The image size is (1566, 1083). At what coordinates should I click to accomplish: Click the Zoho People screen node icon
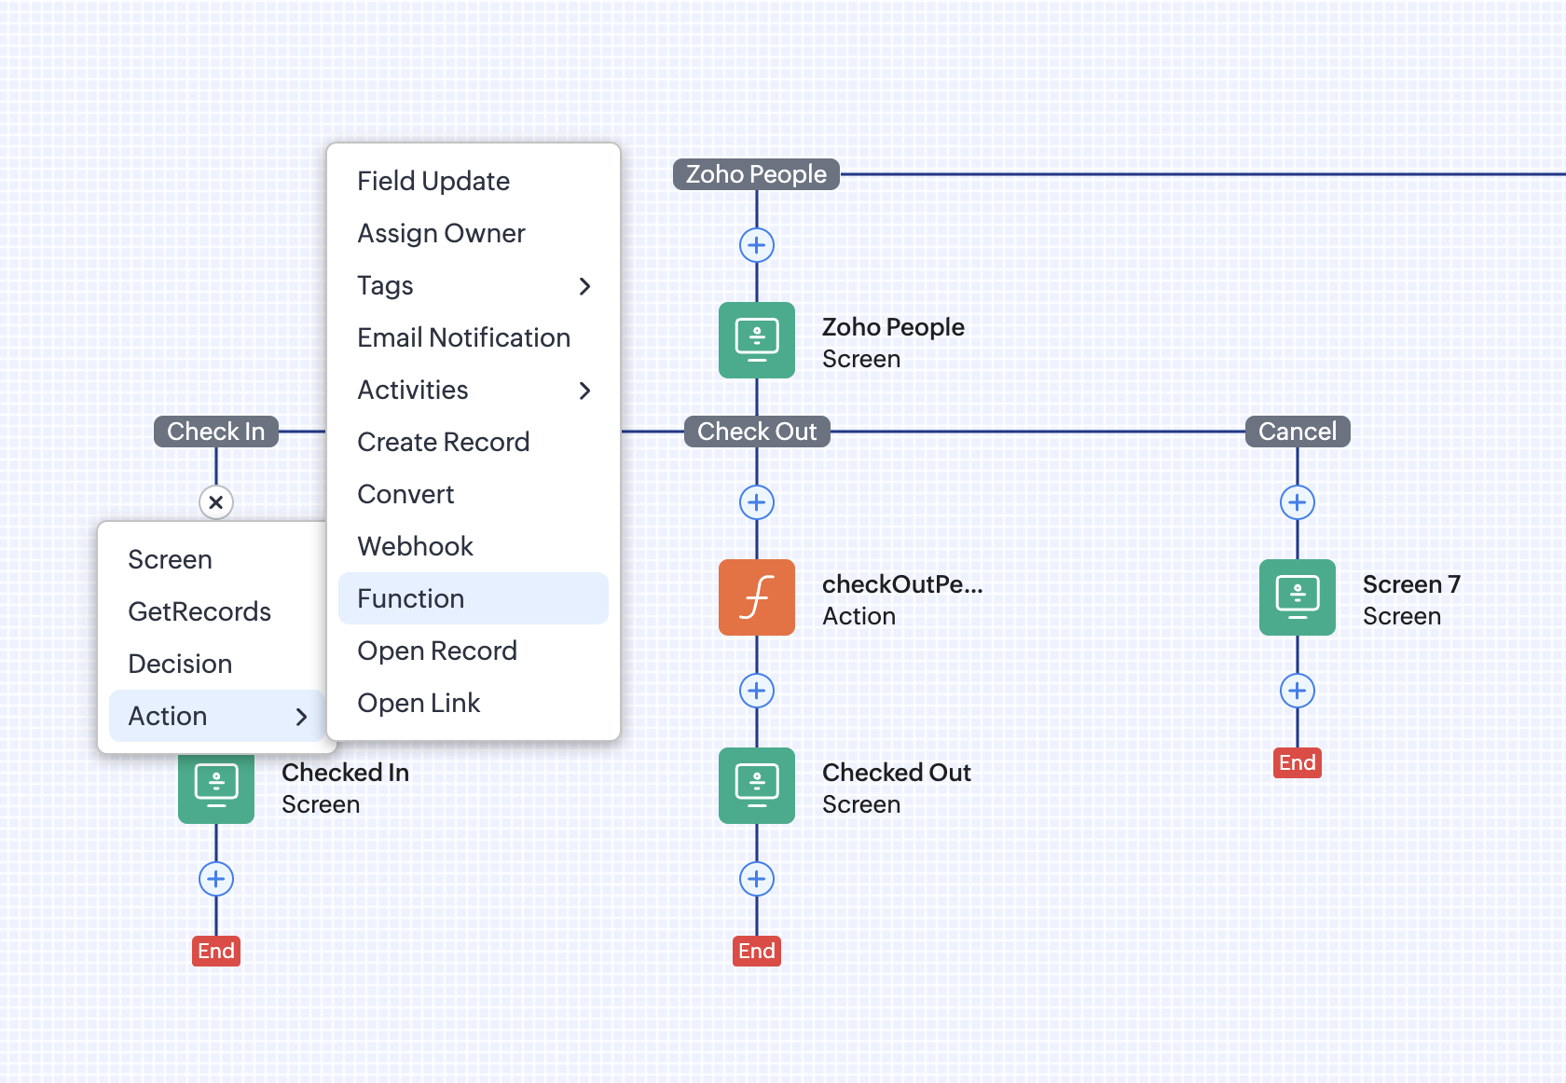tap(757, 340)
